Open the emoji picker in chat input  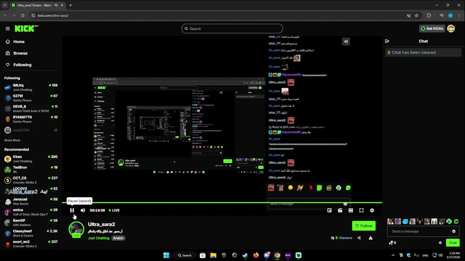click(454, 231)
